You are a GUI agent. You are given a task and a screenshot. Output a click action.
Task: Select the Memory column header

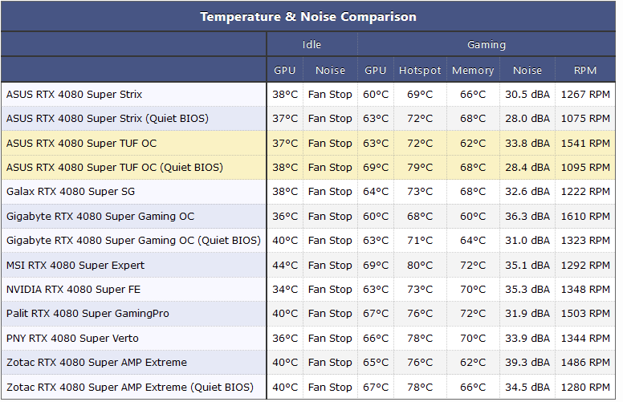pyautogui.click(x=473, y=71)
